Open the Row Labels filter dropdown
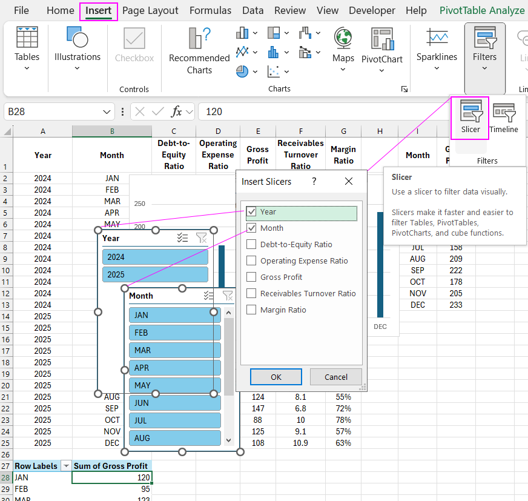The width and height of the screenshot is (528, 501). click(67, 465)
